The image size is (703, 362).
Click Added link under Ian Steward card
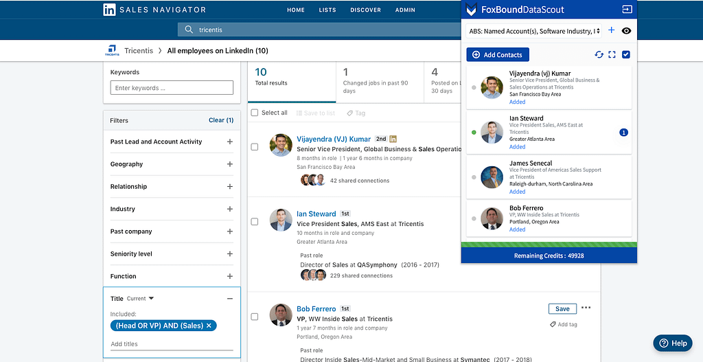pyautogui.click(x=517, y=147)
